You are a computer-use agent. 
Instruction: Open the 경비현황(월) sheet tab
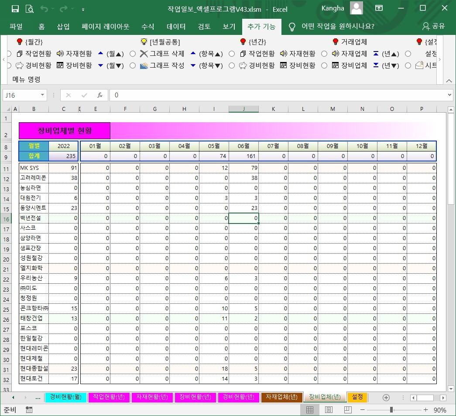click(66, 397)
